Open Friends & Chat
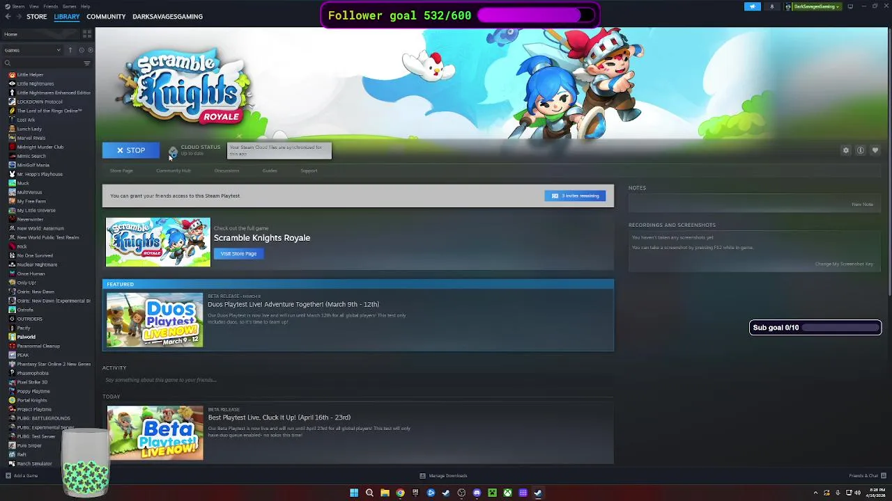Viewport: 892px width, 501px height. pyautogui.click(x=868, y=476)
